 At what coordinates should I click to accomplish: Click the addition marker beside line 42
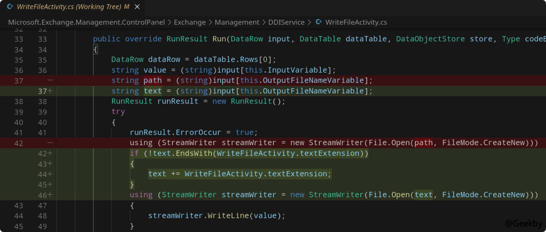click(51, 153)
